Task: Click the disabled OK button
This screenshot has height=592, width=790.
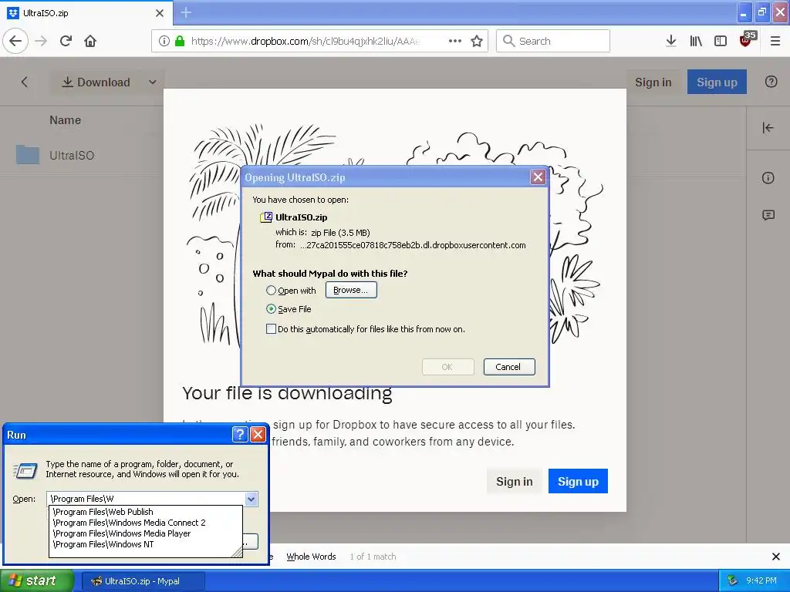Action: [x=447, y=367]
